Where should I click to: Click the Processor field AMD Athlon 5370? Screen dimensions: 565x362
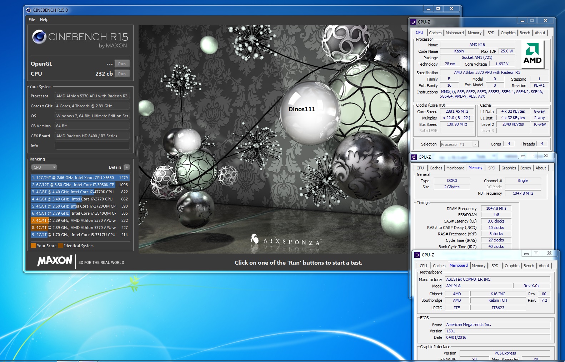[x=92, y=96]
